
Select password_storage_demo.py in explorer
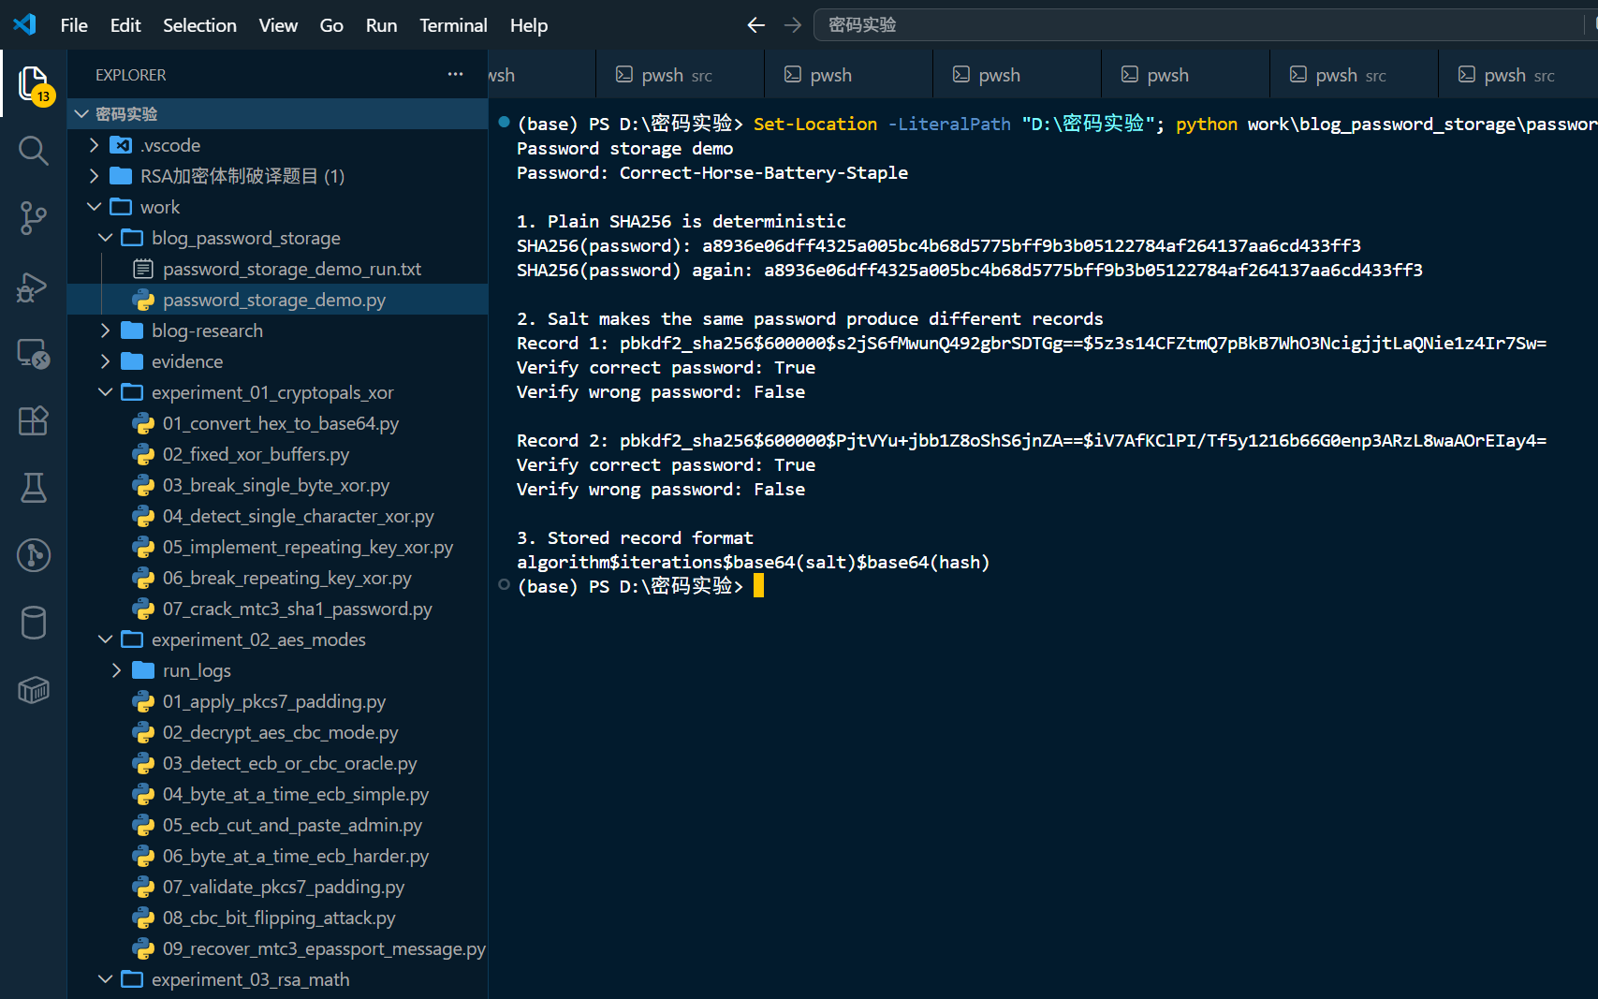click(278, 300)
